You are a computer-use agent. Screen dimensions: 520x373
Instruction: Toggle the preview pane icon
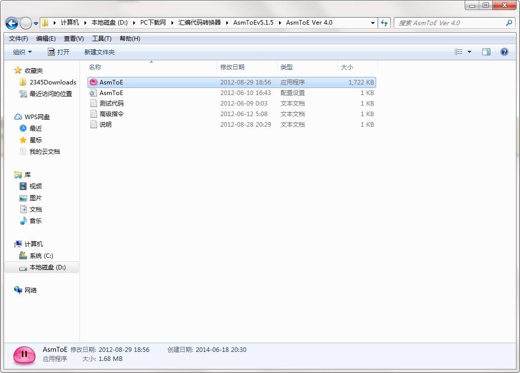click(x=486, y=52)
